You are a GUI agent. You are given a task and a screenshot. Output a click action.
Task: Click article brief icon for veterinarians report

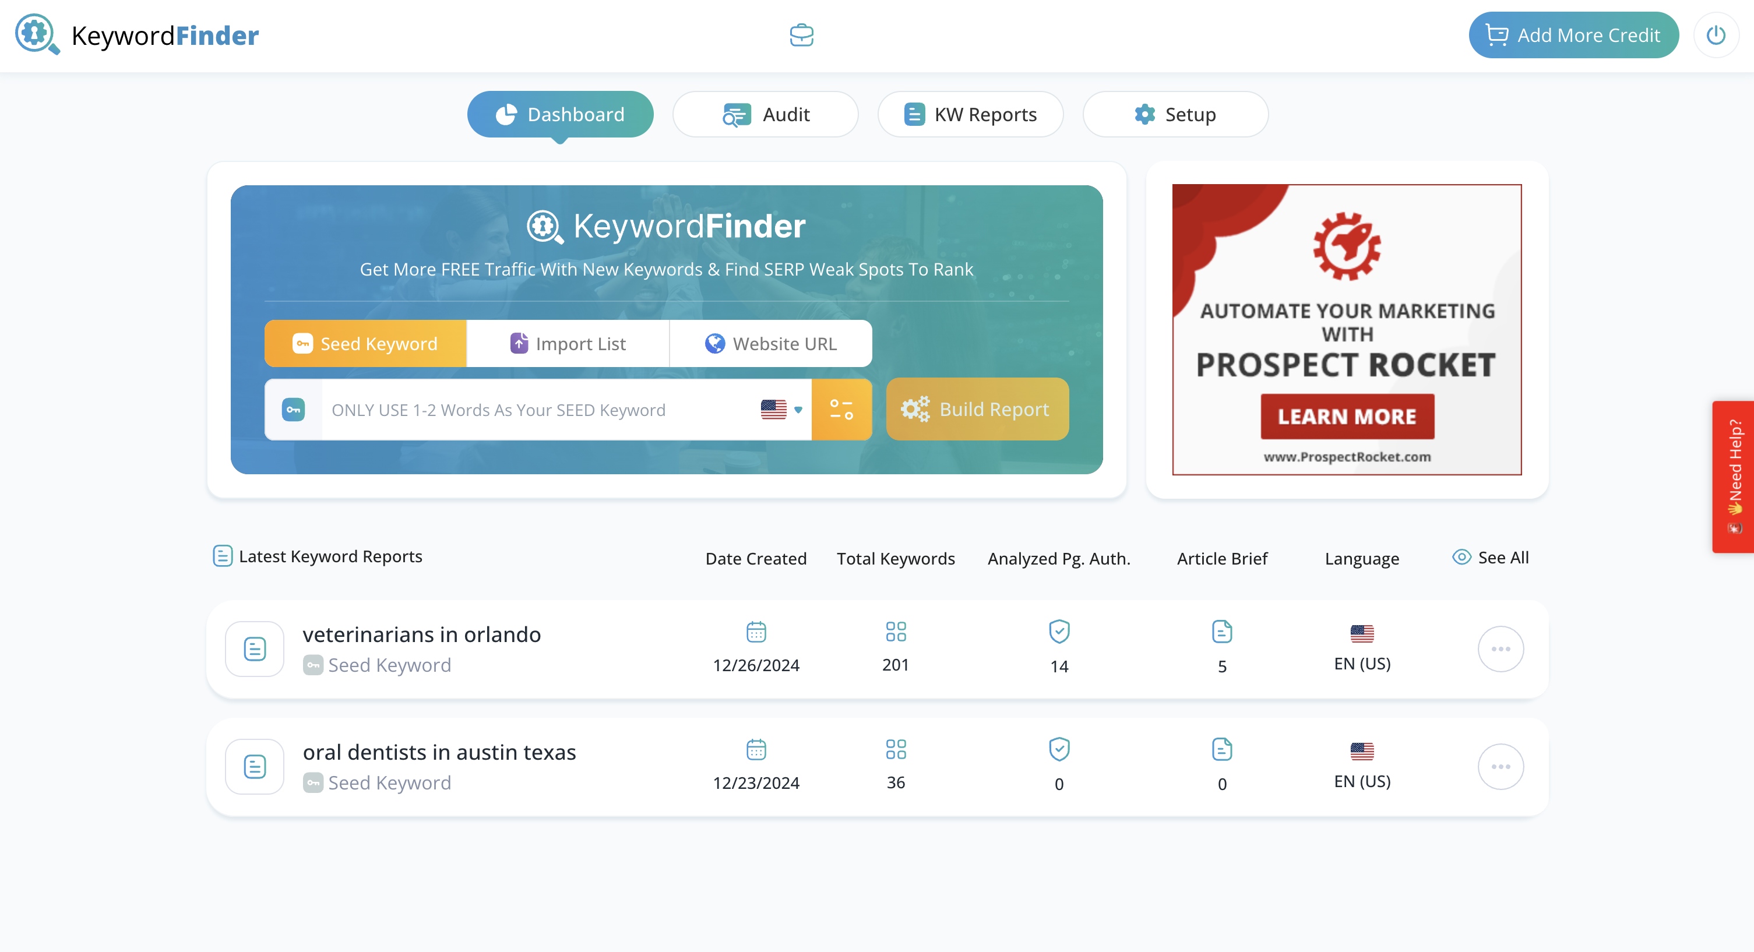pyautogui.click(x=1221, y=631)
